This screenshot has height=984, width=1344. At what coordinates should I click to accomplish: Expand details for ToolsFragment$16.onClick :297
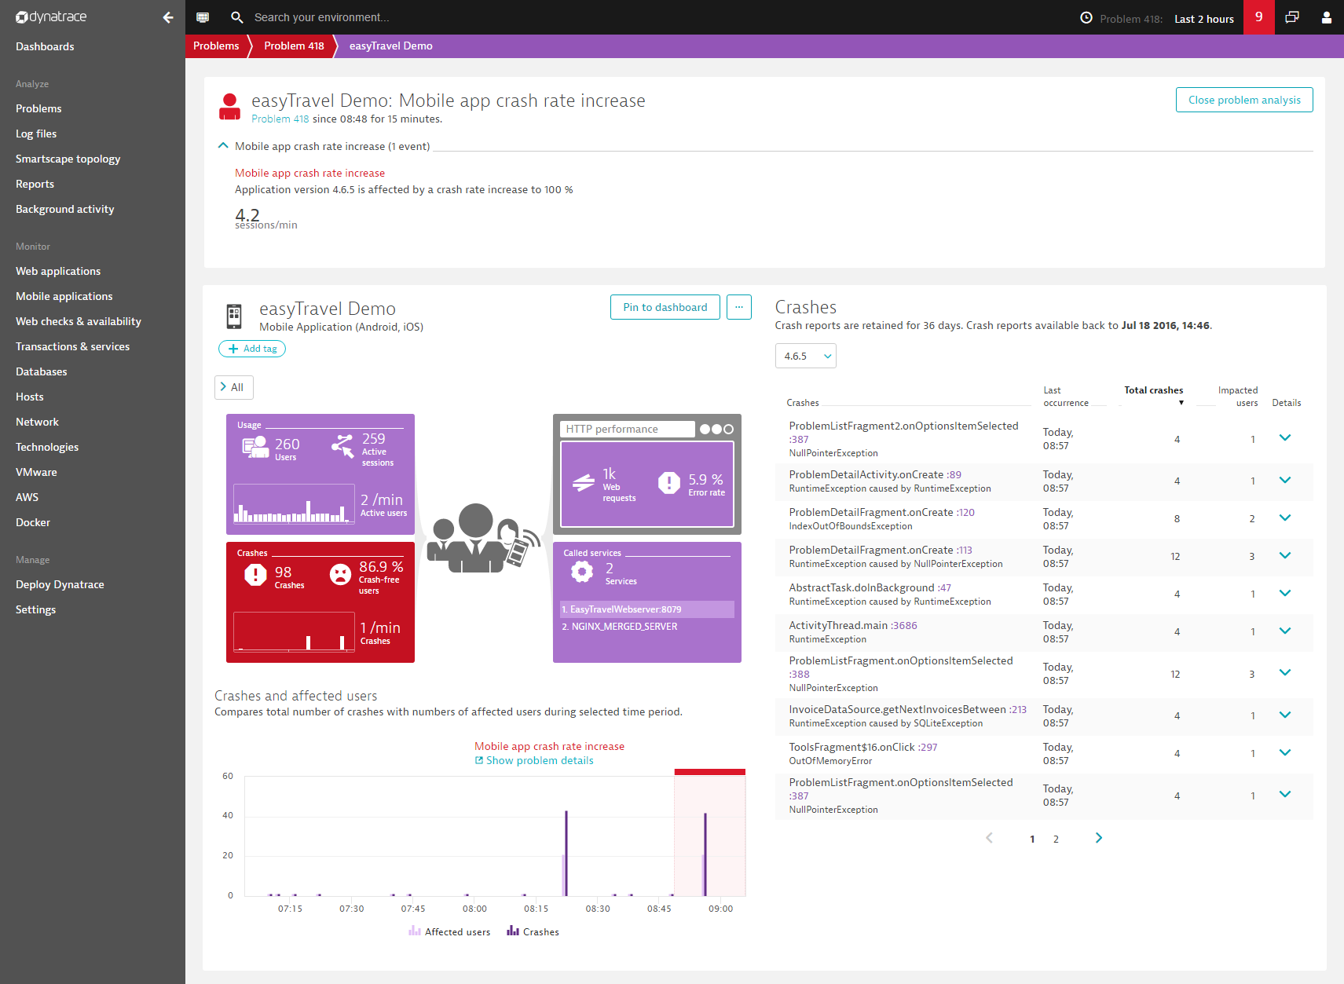click(x=1285, y=752)
